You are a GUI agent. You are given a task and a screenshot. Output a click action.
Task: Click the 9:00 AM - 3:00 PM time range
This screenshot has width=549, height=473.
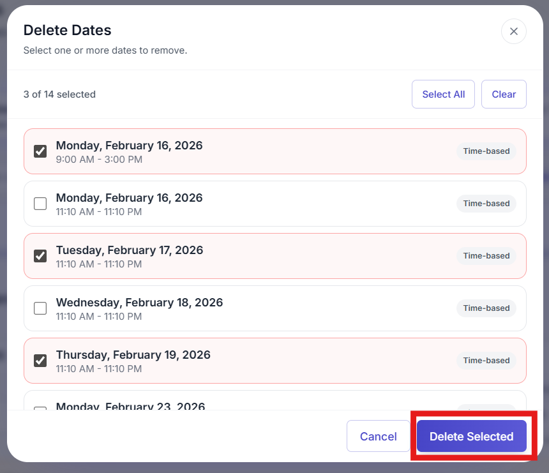99,160
